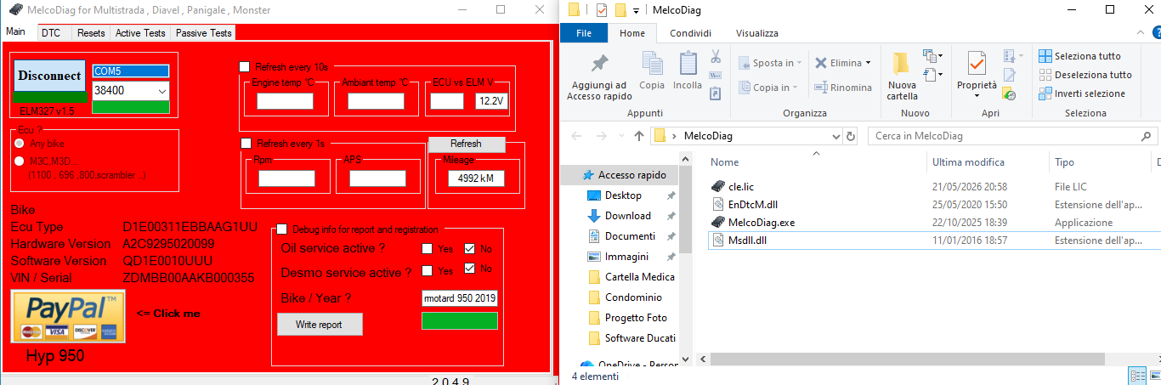Click the copy path icon below the scissors
This screenshot has height=385, width=1161.
point(715,76)
